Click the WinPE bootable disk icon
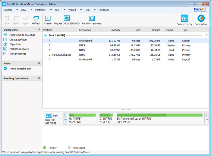 click(5, 69)
